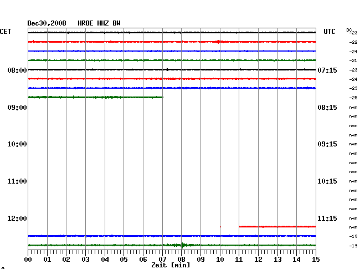Click minute 03 on the time axis

[86, 260]
